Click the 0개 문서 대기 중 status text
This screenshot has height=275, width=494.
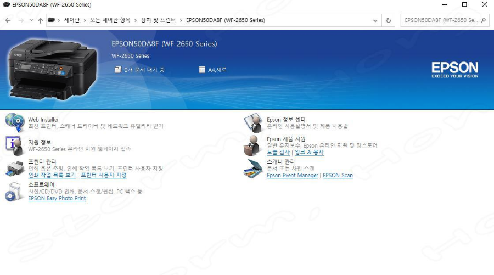(x=144, y=70)
